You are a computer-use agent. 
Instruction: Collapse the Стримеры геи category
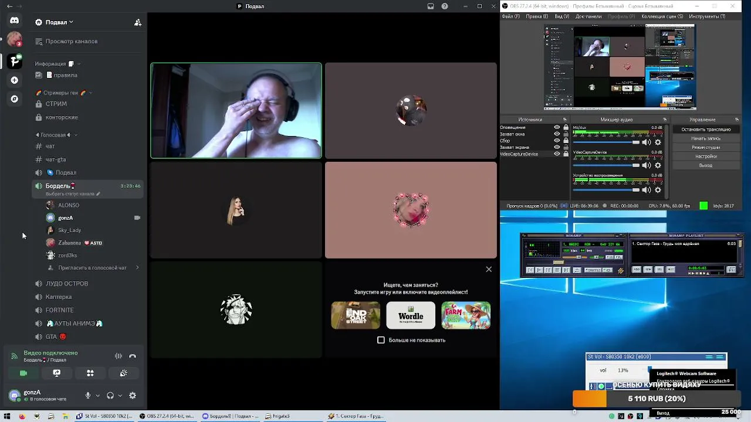pyautogui.click(x=90, y=93)
